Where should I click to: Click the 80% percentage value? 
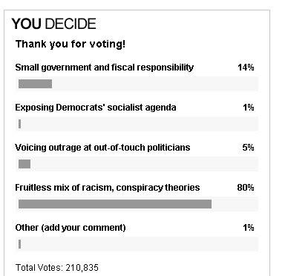[246, 188]
